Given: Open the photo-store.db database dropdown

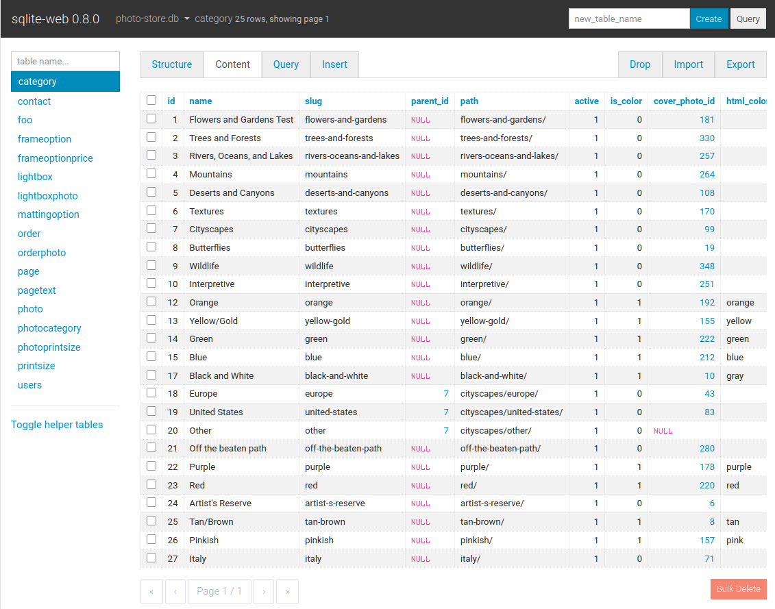Looking at the screenshot, I should point(152,18).
